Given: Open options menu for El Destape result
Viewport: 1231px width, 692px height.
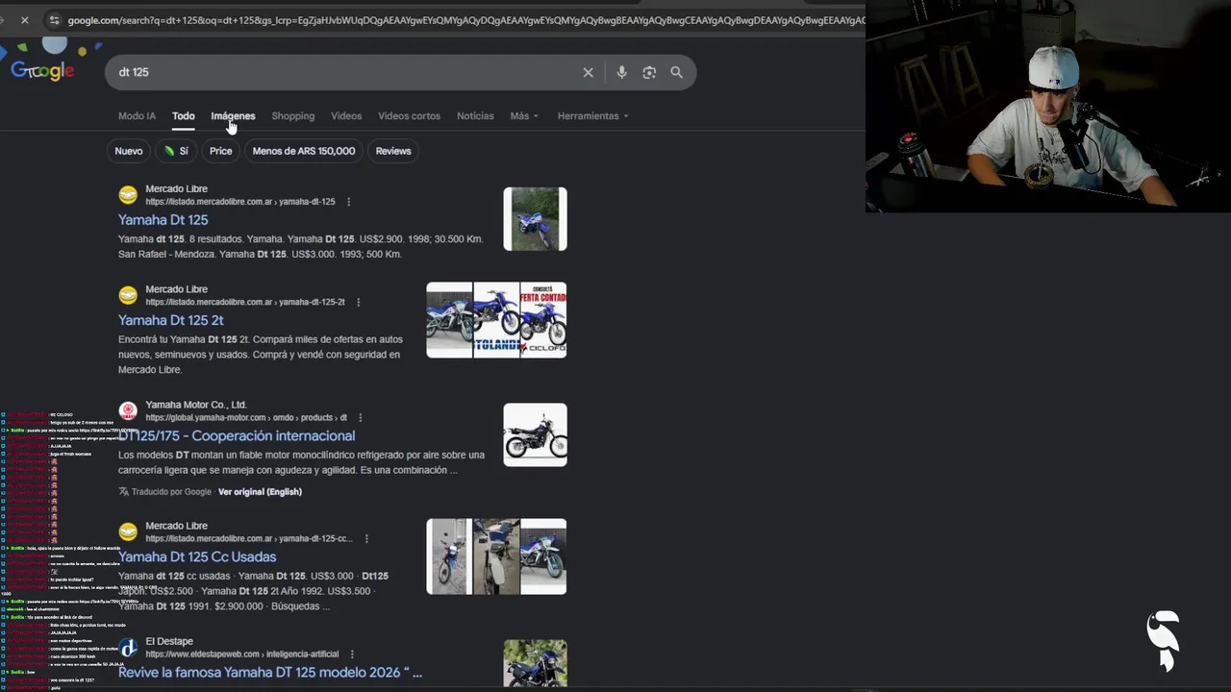Looking at the screenshot, I should (352, 655).
